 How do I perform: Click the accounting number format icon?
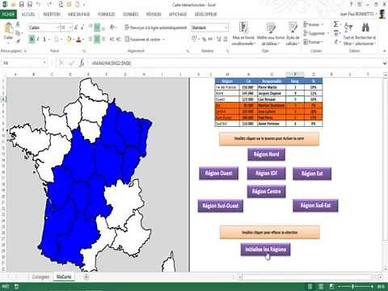click(x=195, y=39)
